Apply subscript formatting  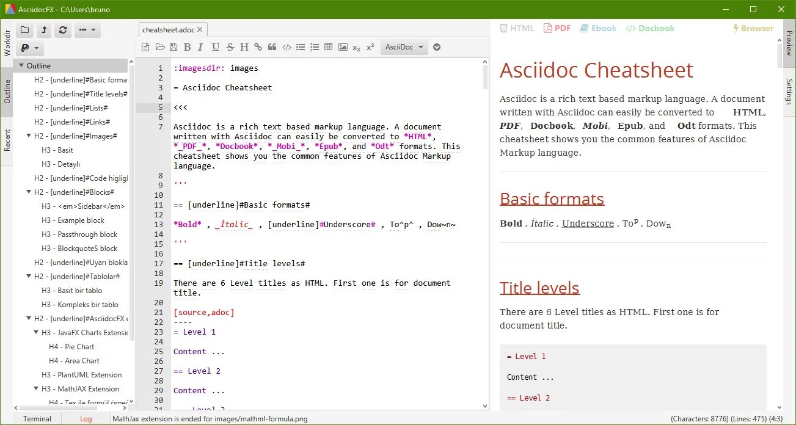click(357, 48)
